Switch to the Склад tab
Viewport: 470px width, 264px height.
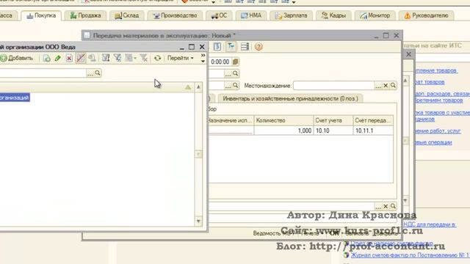click(127, 15)
